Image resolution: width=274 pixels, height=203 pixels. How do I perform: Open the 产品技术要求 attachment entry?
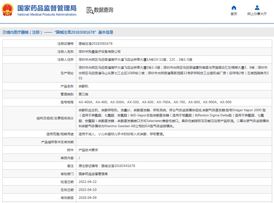pyautogui.click(x=88, y=150)
